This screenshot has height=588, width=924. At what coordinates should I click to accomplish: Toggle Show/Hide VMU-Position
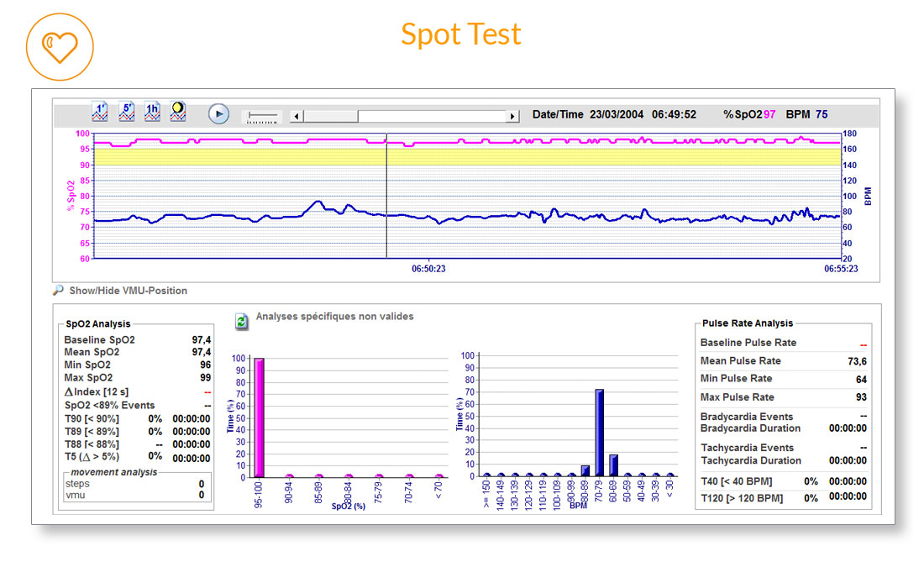click(128, 291)
